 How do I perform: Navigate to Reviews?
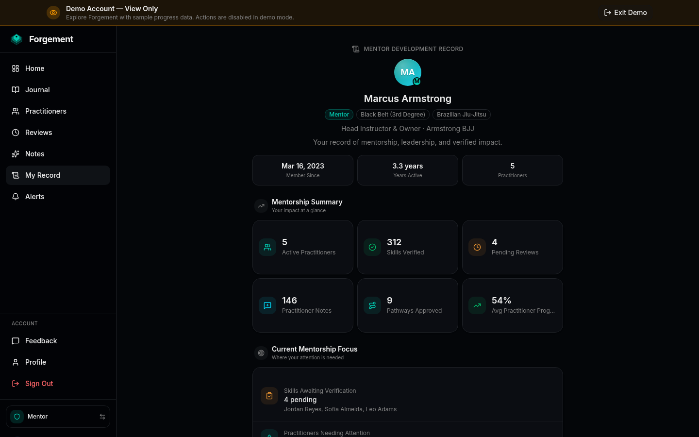[x=58, y=133]
